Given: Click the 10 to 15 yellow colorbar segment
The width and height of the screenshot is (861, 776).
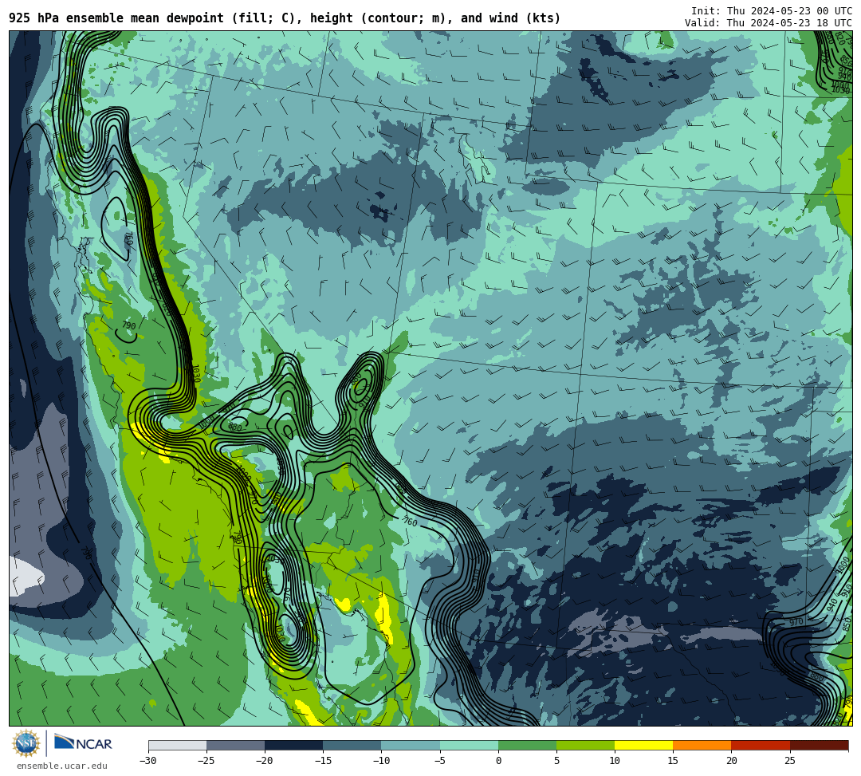Looking at the screenshot, I should 643,745.
